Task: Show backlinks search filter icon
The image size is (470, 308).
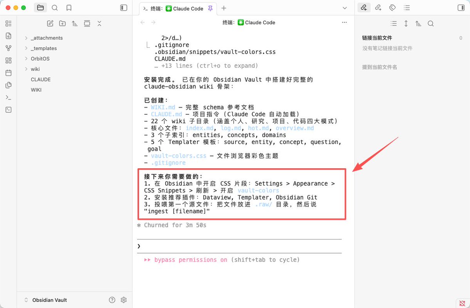Action: pyautogui.click(x=430, y=23)
